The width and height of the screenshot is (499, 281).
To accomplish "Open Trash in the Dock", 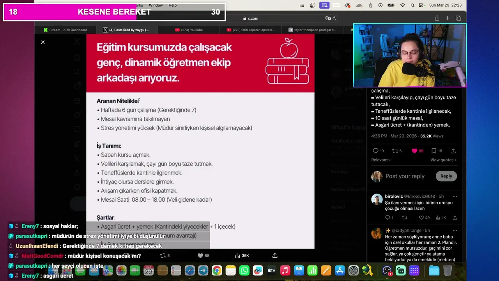I will pyautogui.click(x=448, y=270).
